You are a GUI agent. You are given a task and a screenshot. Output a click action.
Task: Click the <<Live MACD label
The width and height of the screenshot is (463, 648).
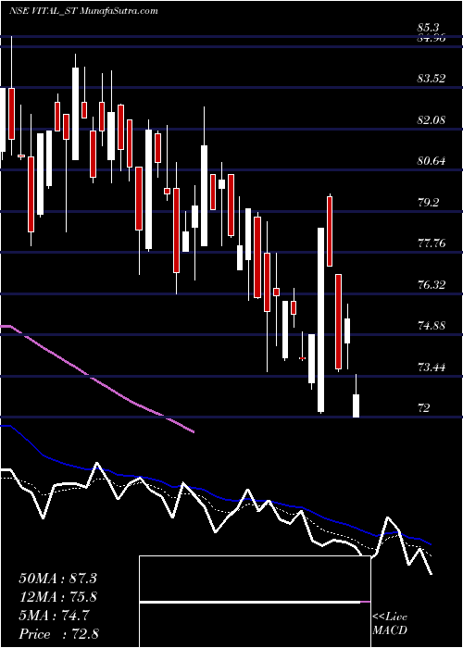point(390,624)
